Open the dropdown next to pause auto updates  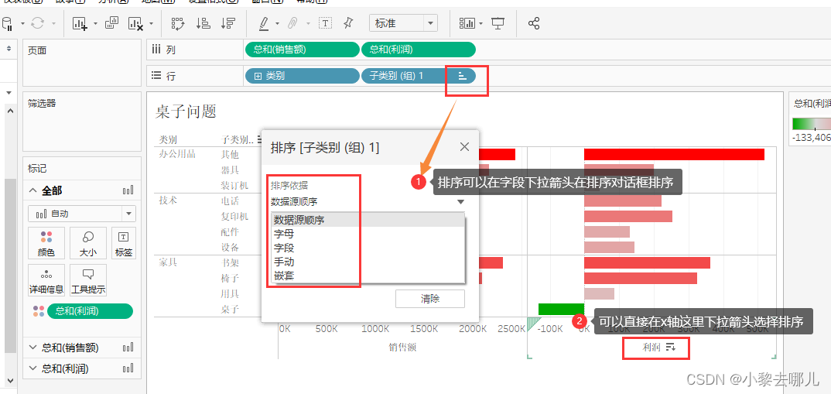tap(22, 23)
